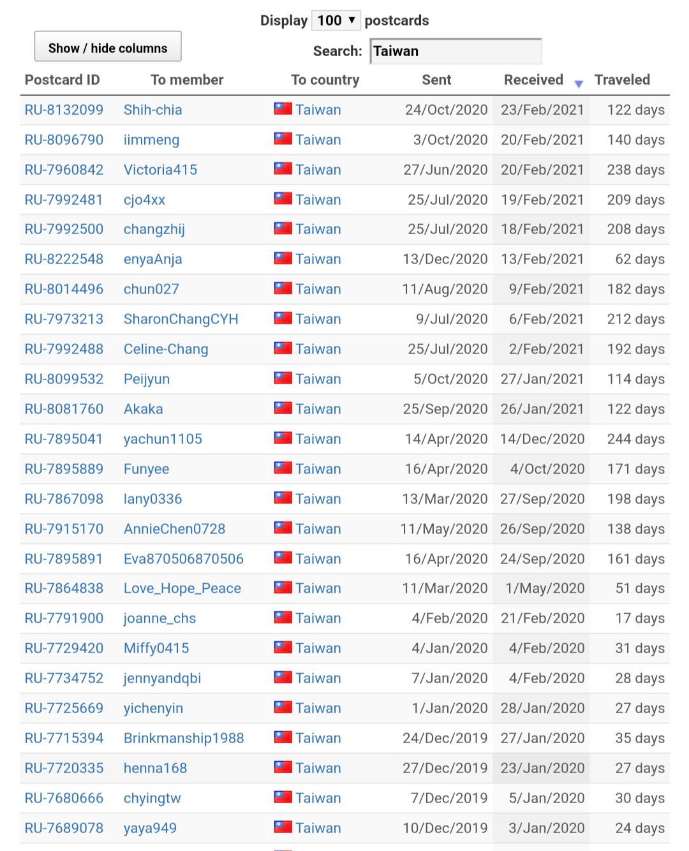This screenshot has width=689, height=851.
Task: Click into the Search field containing Taiwan
Action: pos(456,52)
